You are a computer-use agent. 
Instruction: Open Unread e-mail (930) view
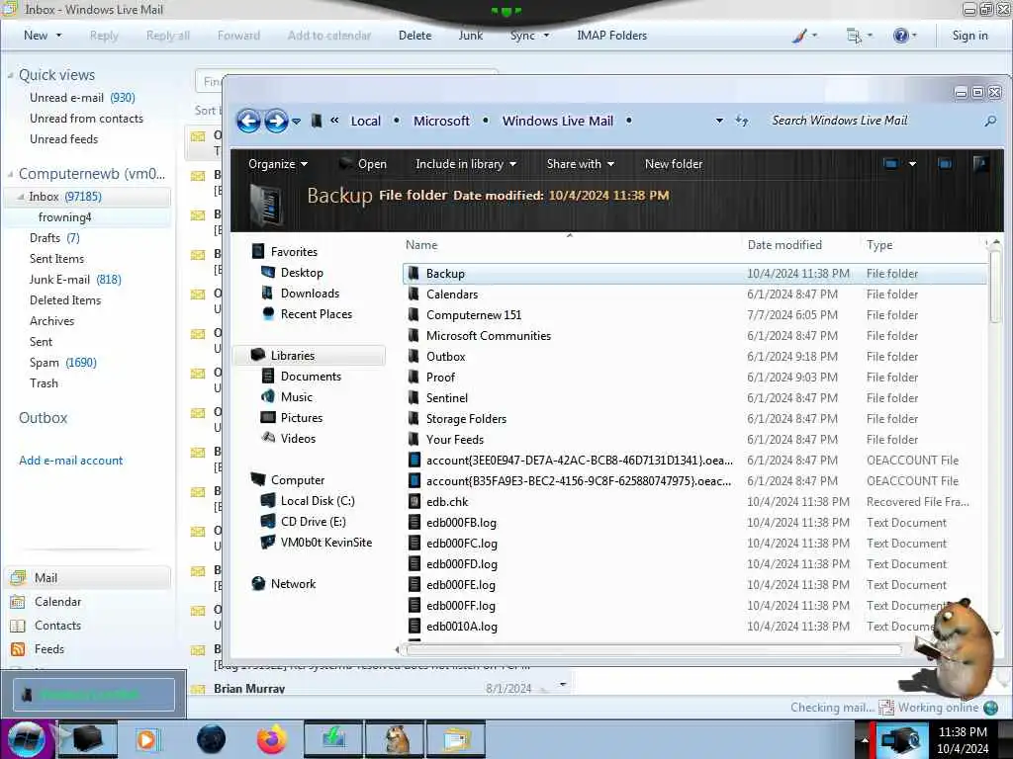coord(82,98)
